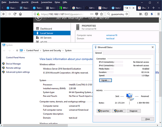
Task: Click the computer icon in the breadcrumb
Action: tap(21, 51)
